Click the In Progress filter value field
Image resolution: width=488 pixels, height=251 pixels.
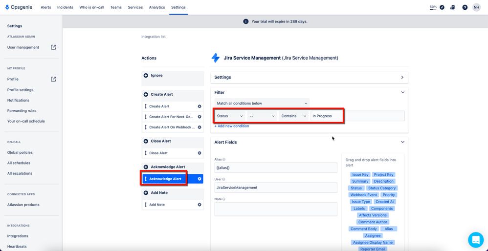point(357,116)
